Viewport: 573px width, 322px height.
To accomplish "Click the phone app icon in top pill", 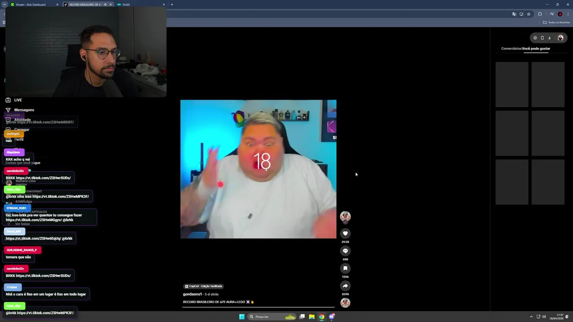I will point(542,38).
